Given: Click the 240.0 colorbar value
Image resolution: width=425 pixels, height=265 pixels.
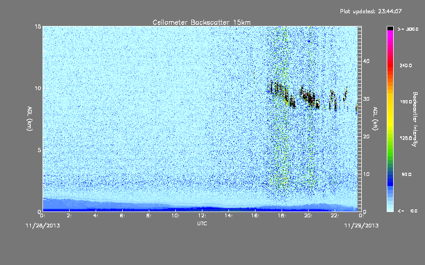Looking at the screenshot, I should point(405,66).
